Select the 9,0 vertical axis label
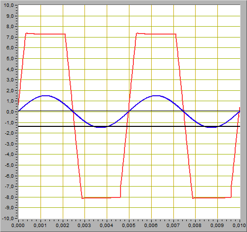The image size is (247, 232). pyautogui.click(x=10, y=16)
